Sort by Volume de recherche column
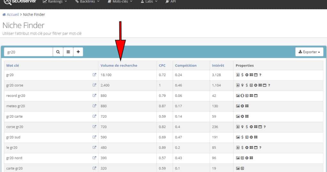The height and width of the screenshot is (172, 327). [x=119, y=66]
